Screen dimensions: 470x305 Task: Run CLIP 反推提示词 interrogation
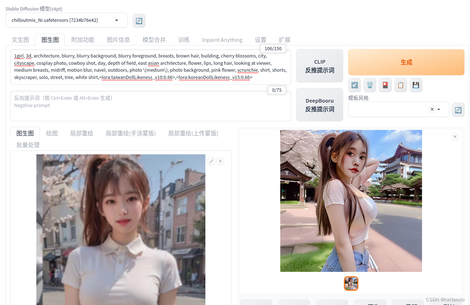coord(320,66)
